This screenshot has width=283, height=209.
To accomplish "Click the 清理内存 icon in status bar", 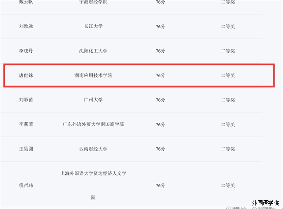I will (x=229, y=207).
